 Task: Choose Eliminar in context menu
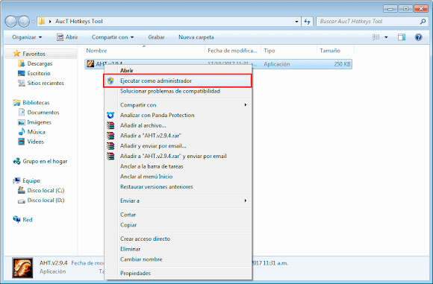click(x=178, y=249)
